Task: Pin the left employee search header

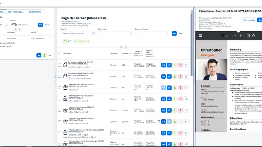Action: pyautogui.click(x=19, y=30)
